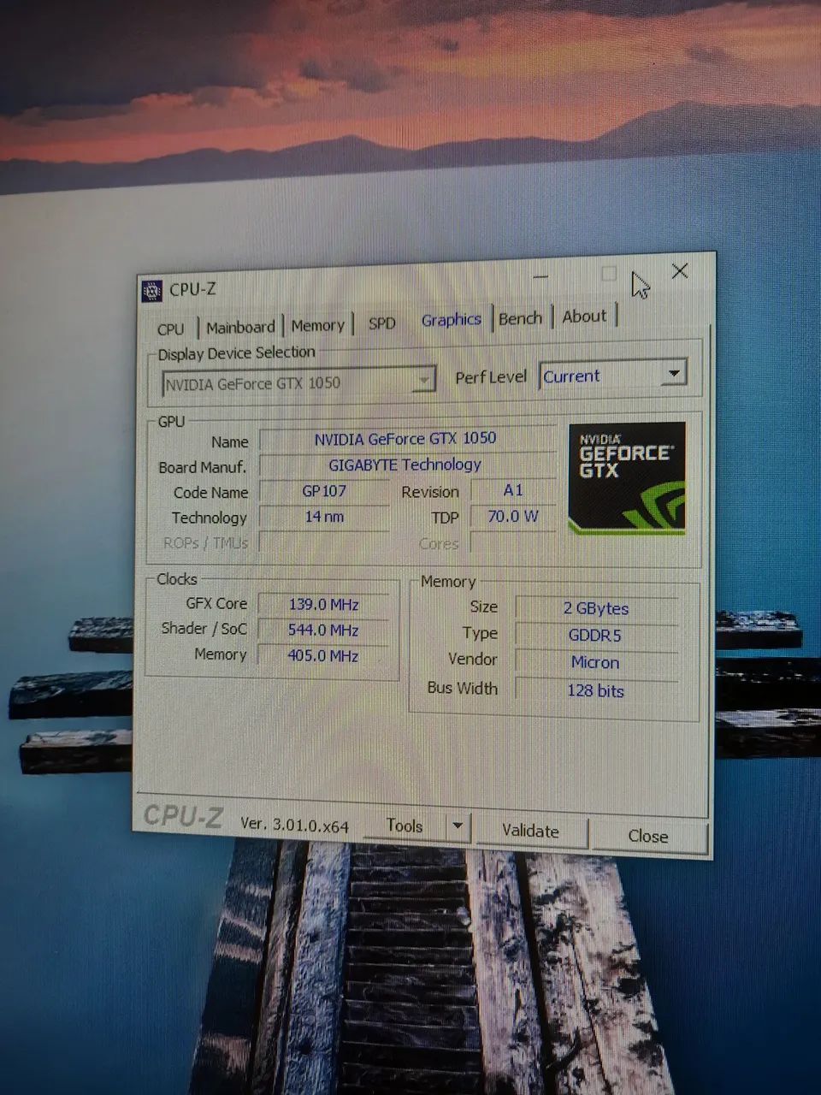Minimize the CPU-Z window
This screenshot has width=821, height=1095.
point(540,276)
